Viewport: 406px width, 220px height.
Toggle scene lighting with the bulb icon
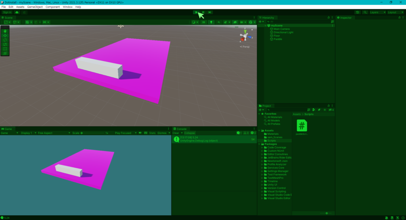211,22
